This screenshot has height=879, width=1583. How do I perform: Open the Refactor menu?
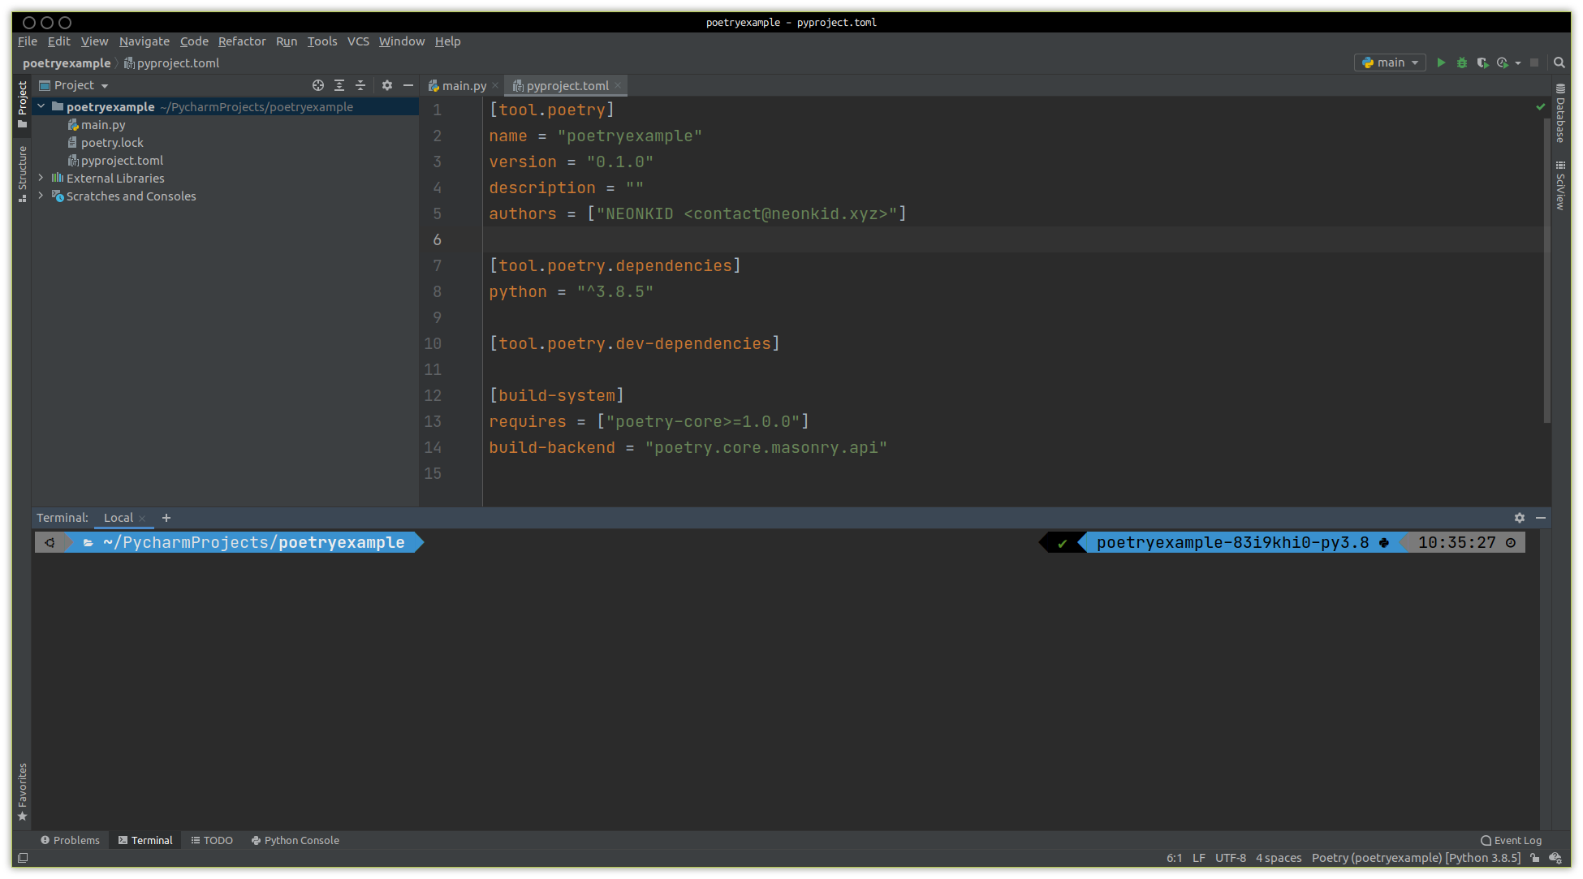[x=241, y=41]
